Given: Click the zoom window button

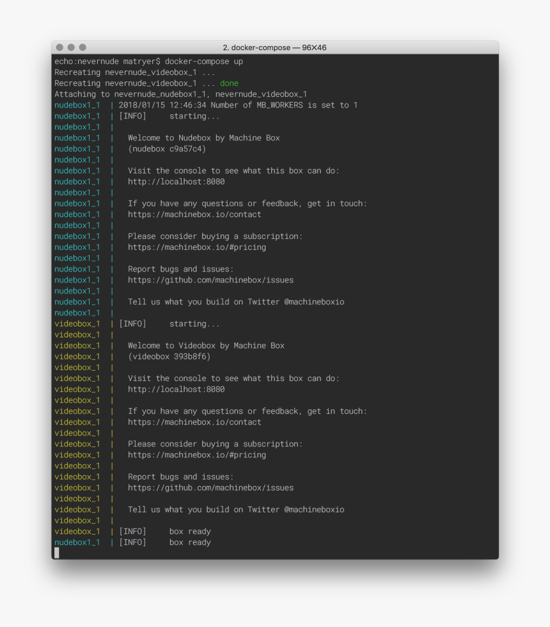Looking at the screenshot, I should tap(82, 47).
